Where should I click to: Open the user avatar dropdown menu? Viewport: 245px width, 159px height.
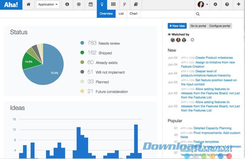[x=203, y=5]
